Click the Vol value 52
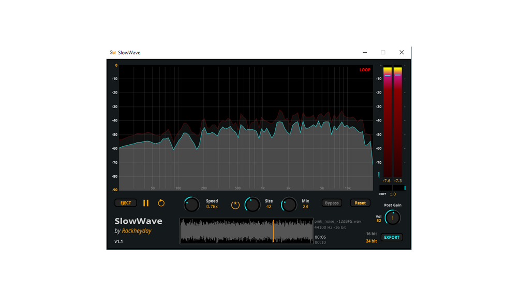The image size is (520, 292). coord(379,221)
